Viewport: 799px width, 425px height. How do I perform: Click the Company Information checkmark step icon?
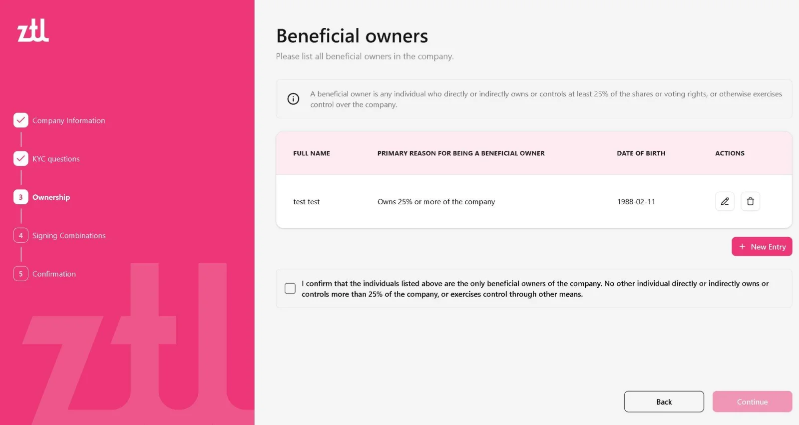(x=21, y=120)
